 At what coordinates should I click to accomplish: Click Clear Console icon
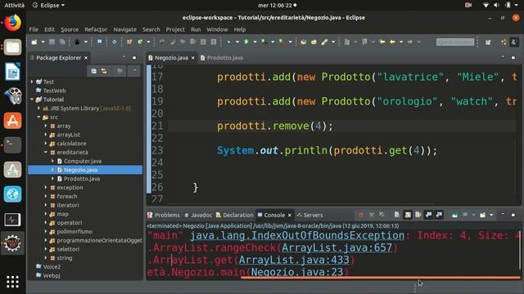pos(396,215)
